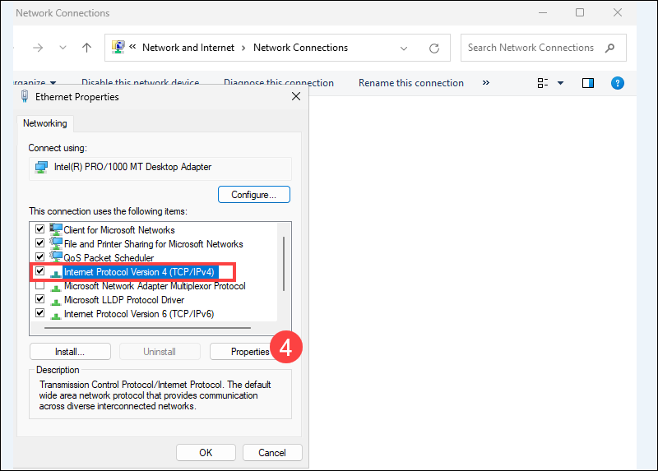This screenshot has width=658, height=471.
Task: Uncheck Client for Microsoft Networks checkbox
Action: [x=39, y=230]
